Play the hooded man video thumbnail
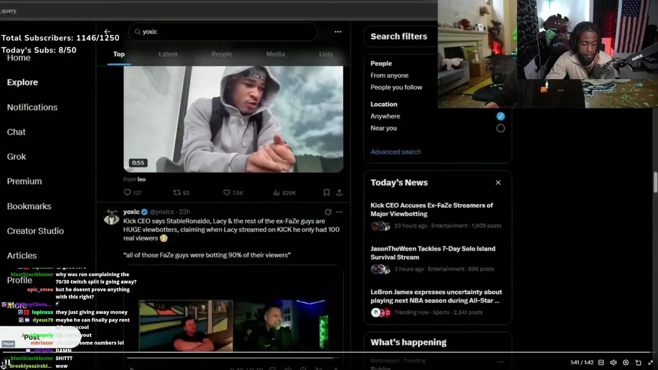The image size is (658, 370). [233, 119]
